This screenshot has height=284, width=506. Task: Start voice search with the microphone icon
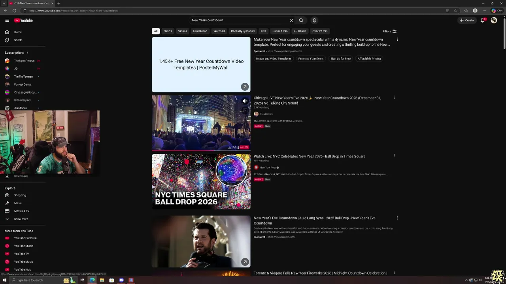click(x=314, y=20)
